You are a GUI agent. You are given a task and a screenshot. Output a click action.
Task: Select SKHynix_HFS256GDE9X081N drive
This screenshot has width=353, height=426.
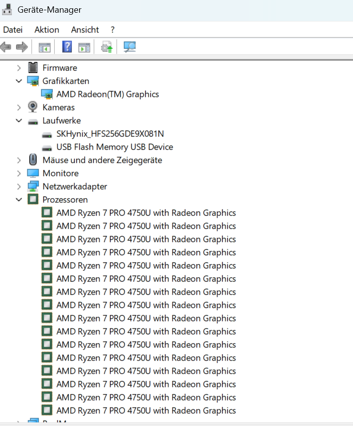(x=110, y=134)
